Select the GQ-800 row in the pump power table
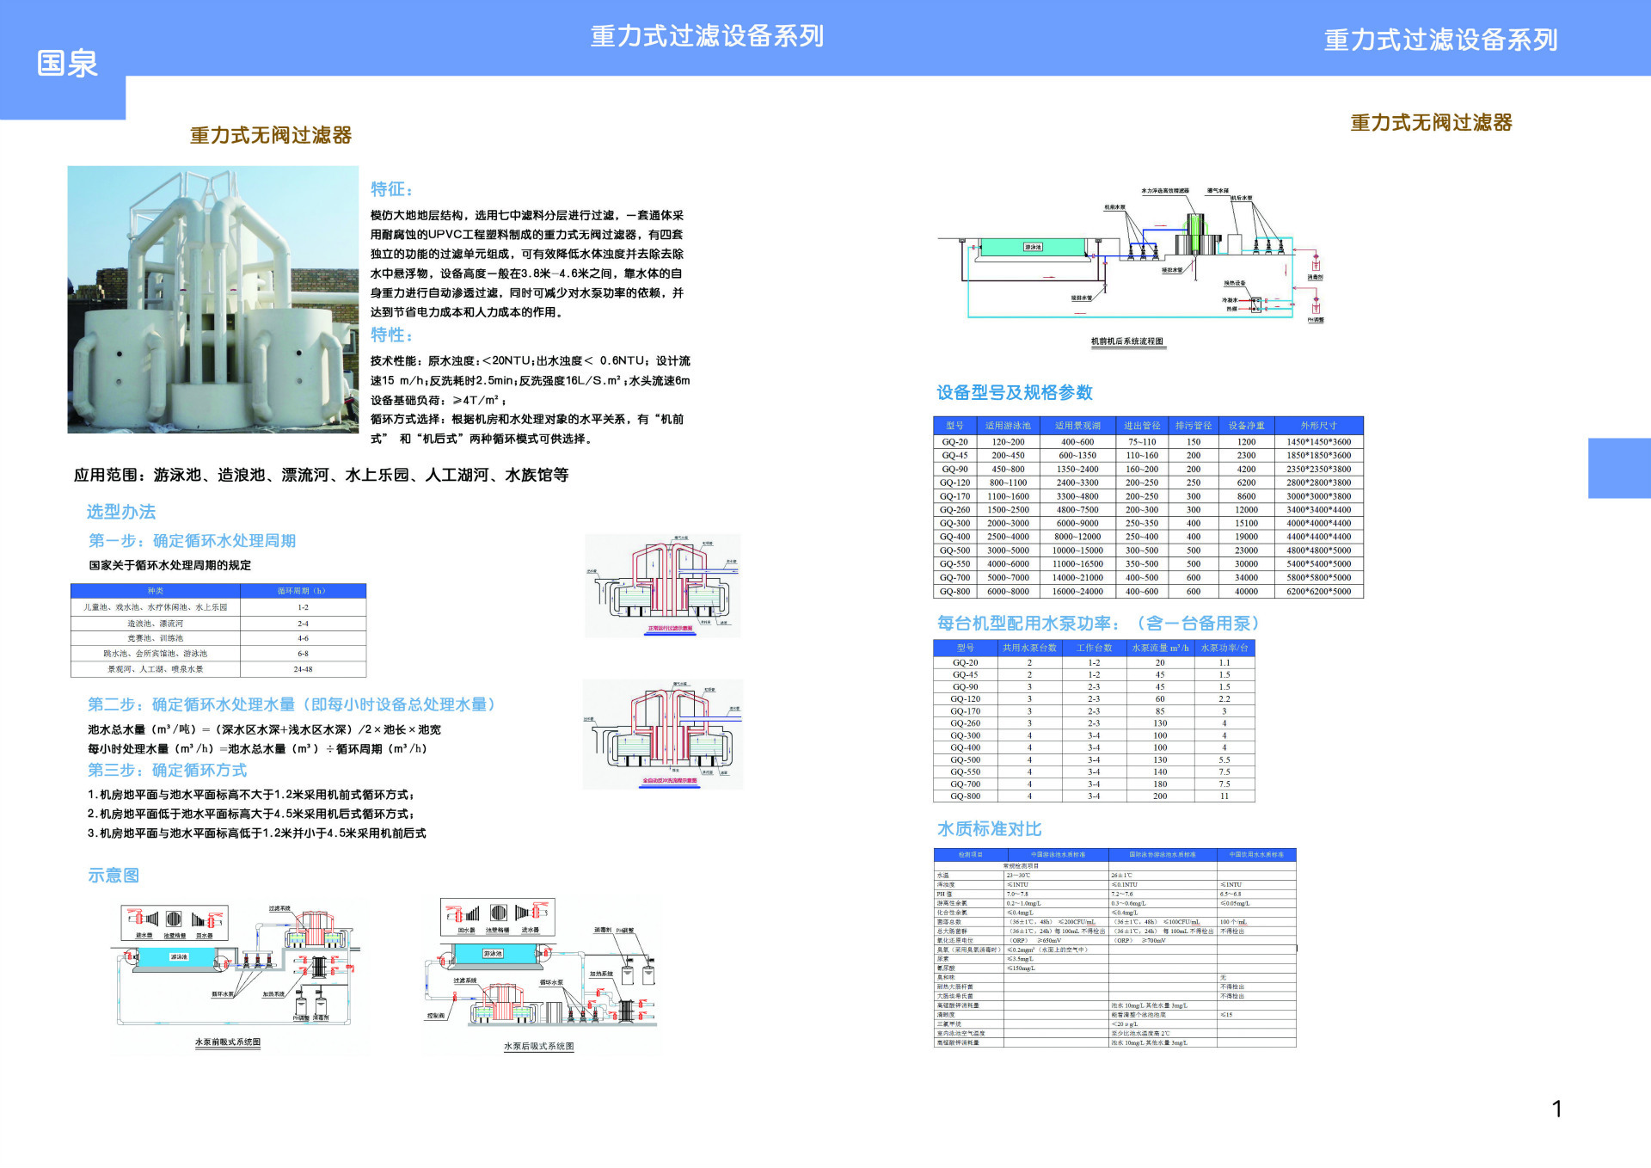The height and width of the screenshot is (1168, 1651). (x=1092, y=796)
